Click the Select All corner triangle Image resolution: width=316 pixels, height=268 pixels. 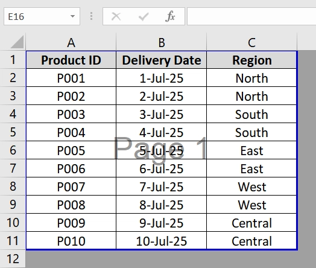click(x=17, y=42)
